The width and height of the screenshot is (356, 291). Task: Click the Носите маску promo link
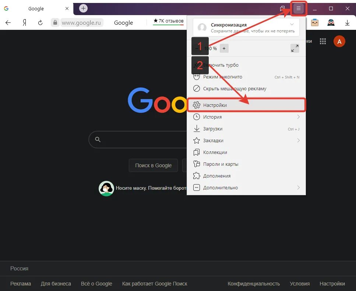[151, 188]
